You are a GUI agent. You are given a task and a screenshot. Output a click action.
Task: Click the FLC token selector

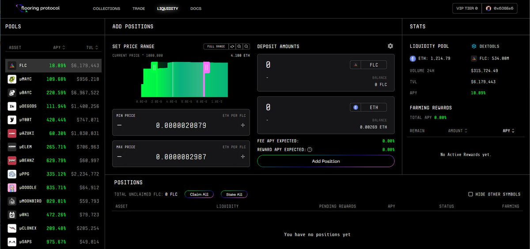(368, 65)
